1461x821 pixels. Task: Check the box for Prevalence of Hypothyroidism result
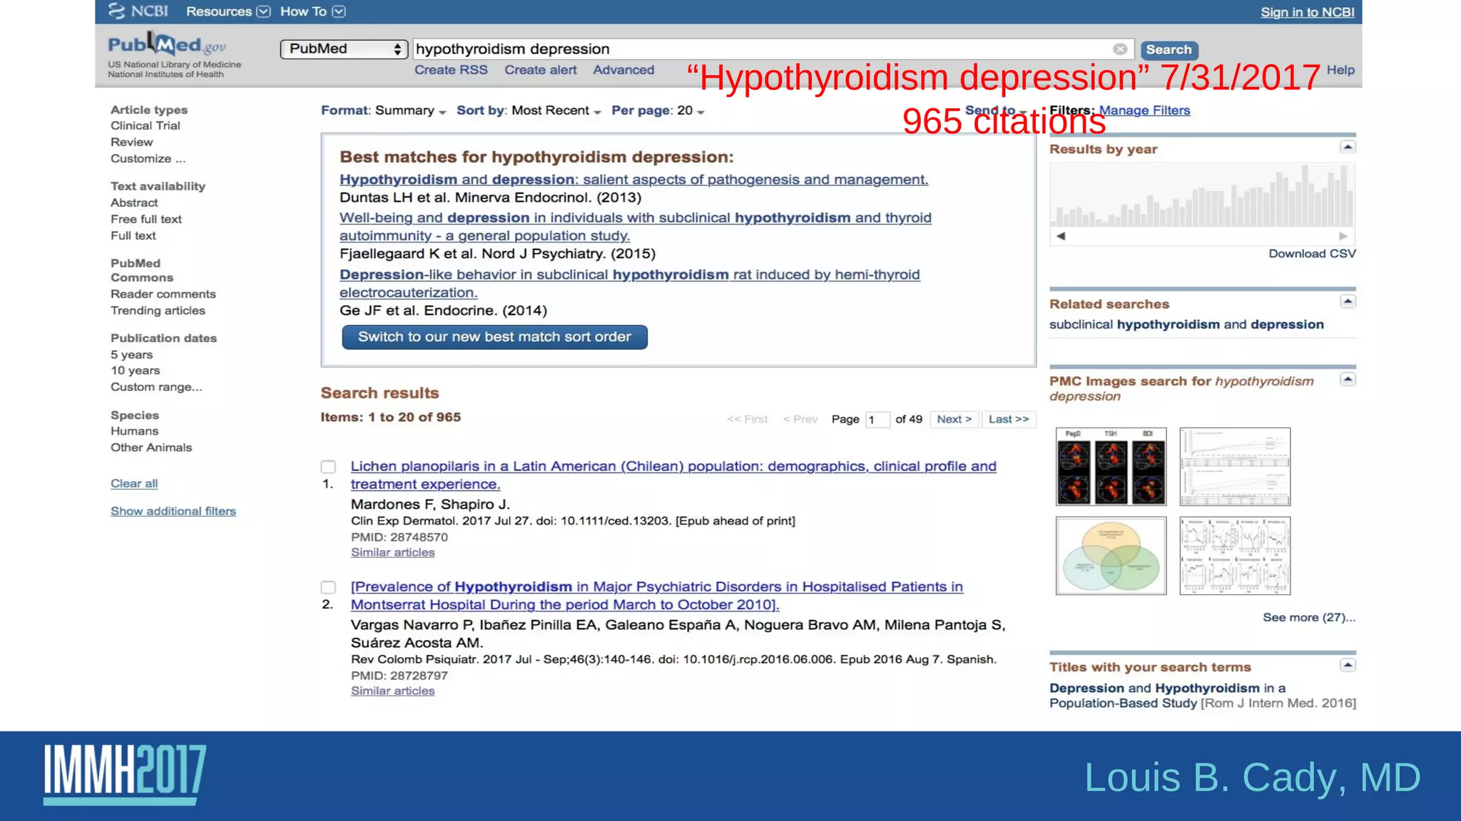coord(328,587)
